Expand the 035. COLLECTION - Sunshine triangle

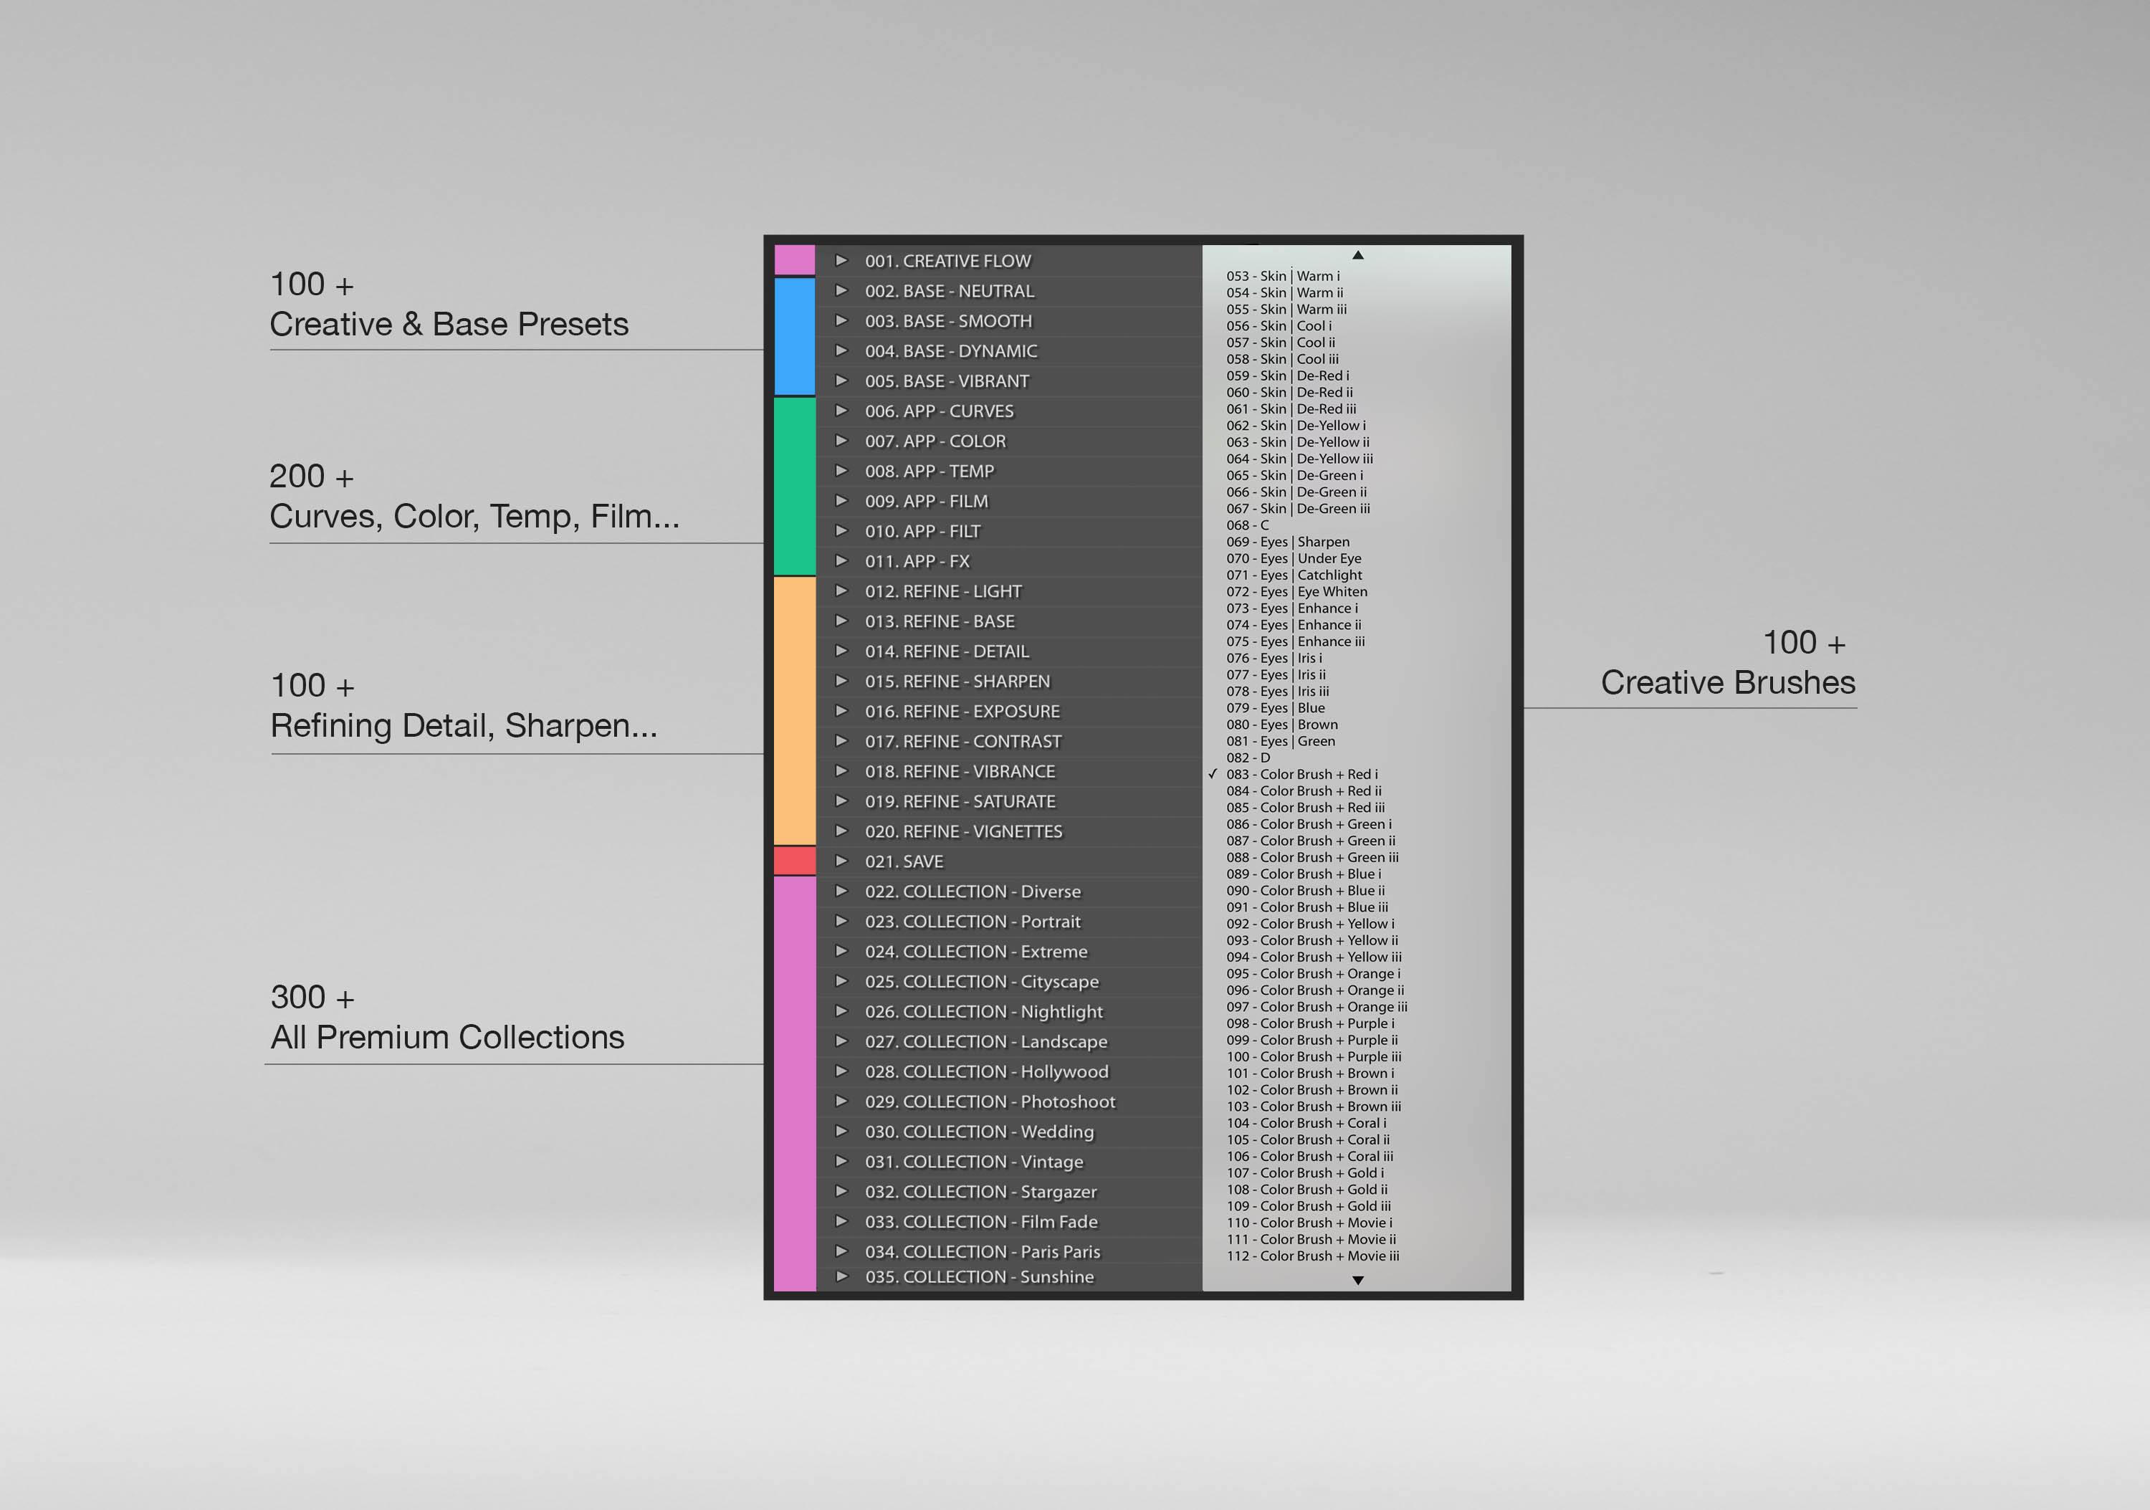(841, 1276)
